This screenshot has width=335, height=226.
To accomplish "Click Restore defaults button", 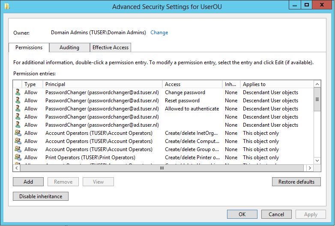I will (296, 182).
